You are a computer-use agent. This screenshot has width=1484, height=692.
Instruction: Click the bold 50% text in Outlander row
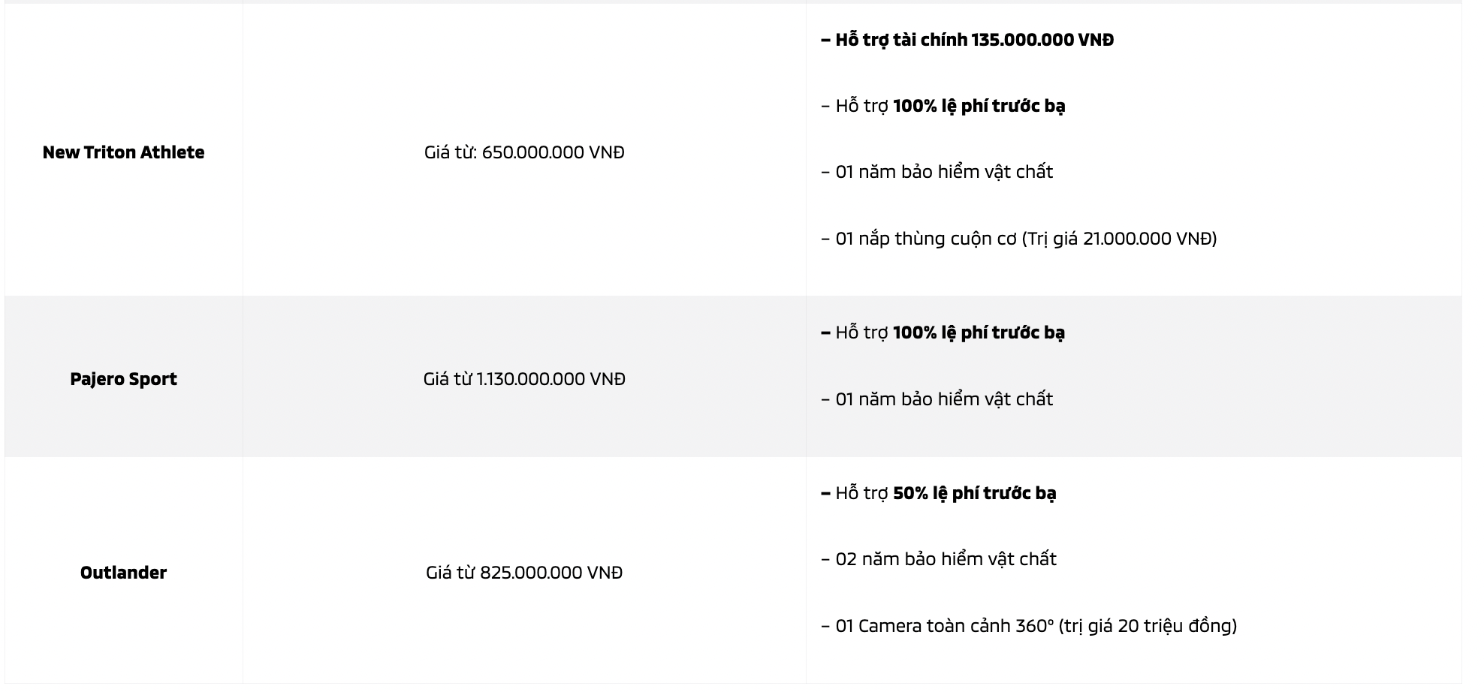910,493
